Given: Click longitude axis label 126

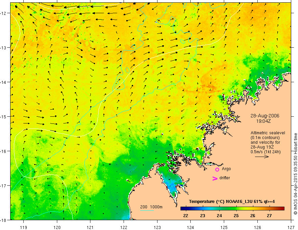Looking at the screenshot, I should click(x=257, y=227).
